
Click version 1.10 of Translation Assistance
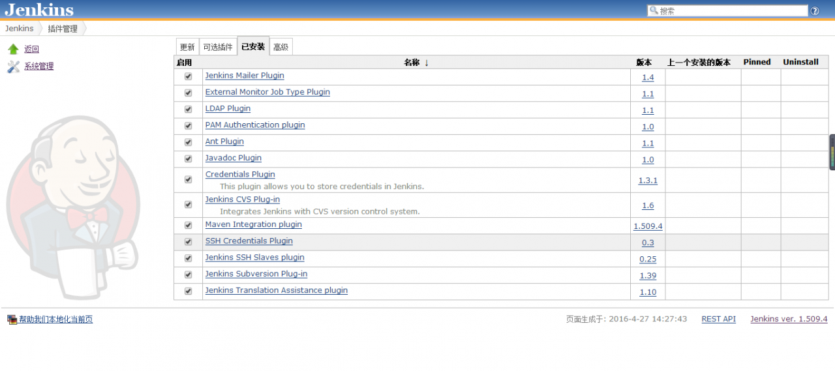point(648,292)
